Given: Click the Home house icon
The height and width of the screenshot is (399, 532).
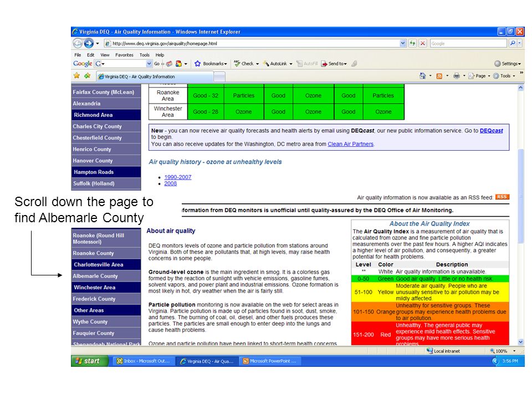Looking at the screenshot, I should pyautogui.click(x=422, y=76).
